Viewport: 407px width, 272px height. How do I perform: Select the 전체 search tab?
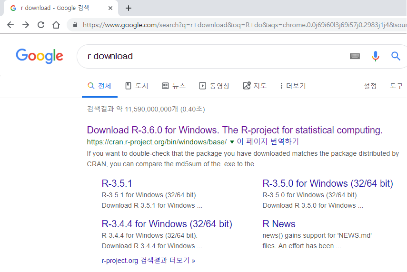99,86
